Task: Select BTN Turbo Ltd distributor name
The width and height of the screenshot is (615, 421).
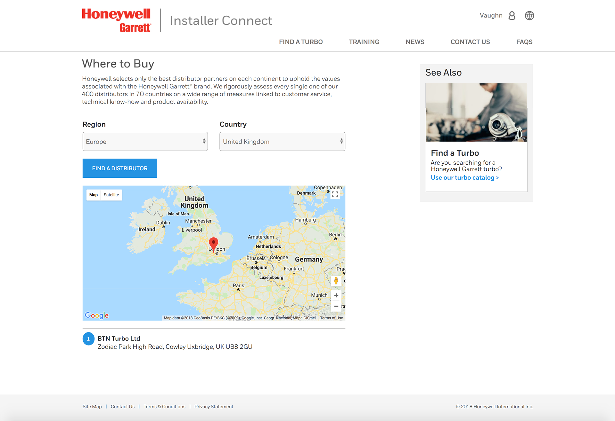Action: 119,339
